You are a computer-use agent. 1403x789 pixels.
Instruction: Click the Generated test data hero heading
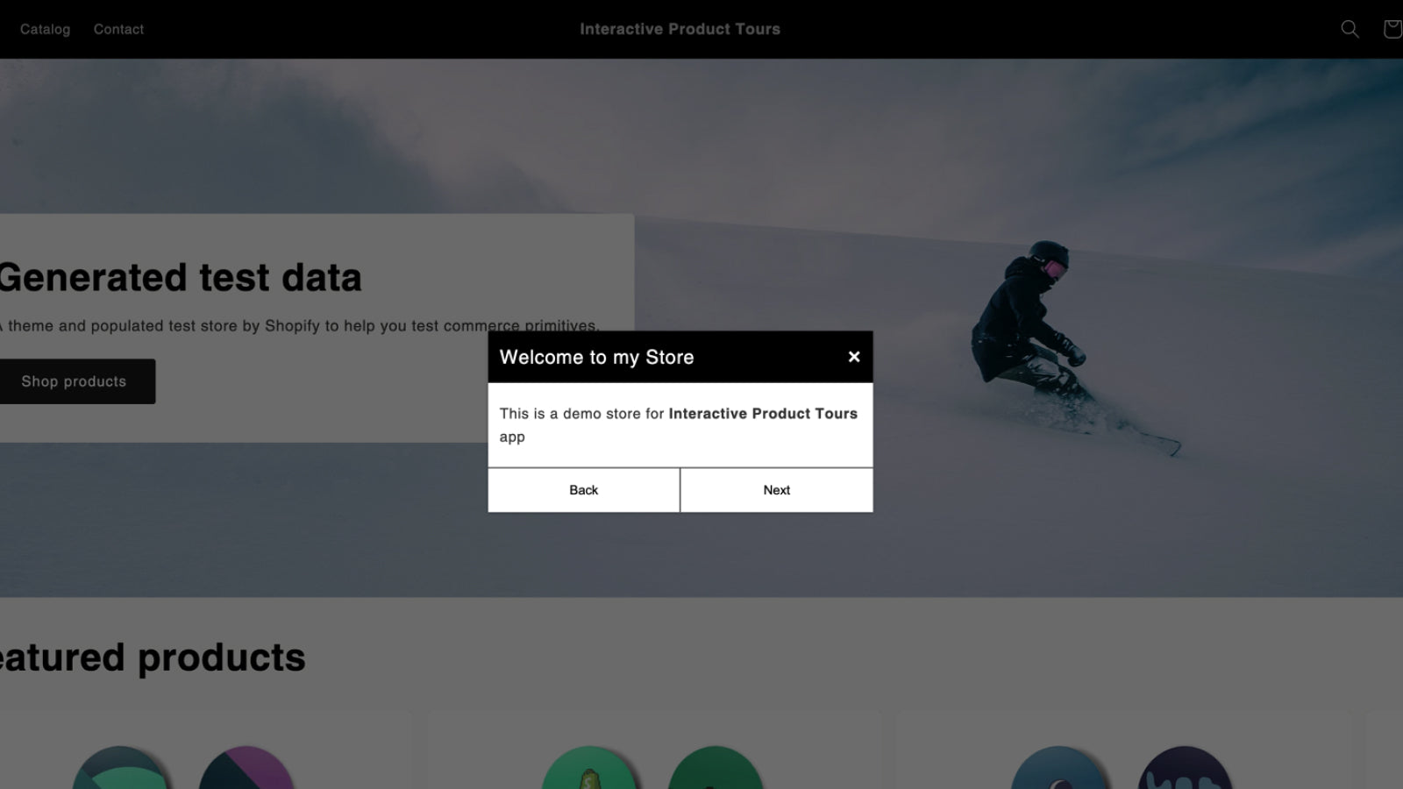[180, 277]
